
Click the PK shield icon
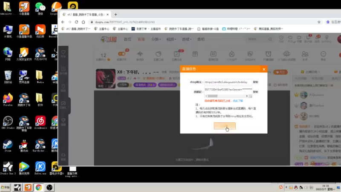250,54
